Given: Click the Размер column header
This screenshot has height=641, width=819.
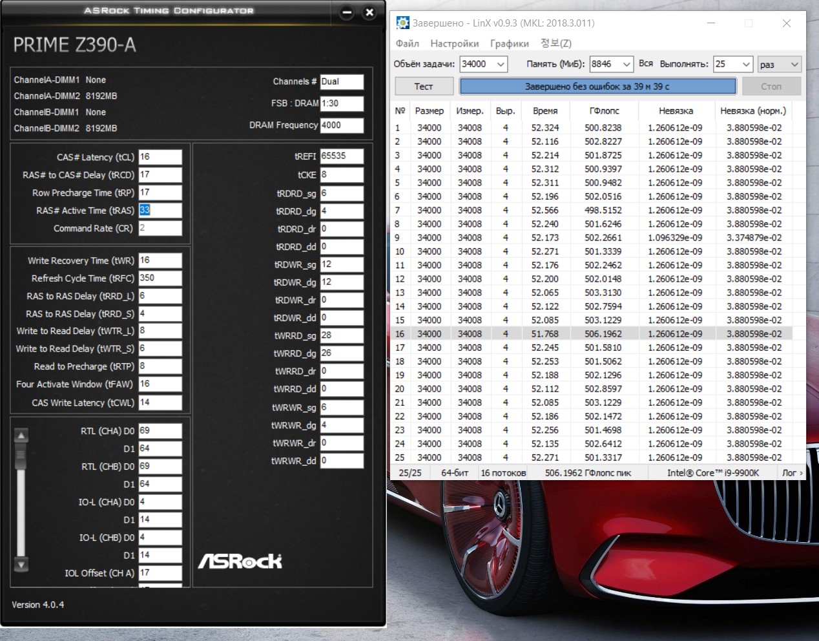Looking at the screenshot, I should (x=430, y=110).
